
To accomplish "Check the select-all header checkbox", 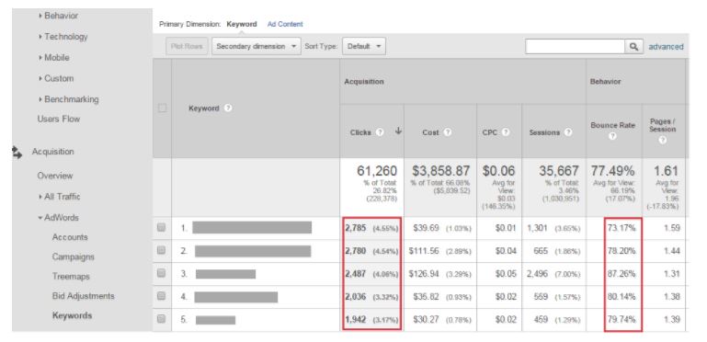I will pyautogui.click(x=162, y=108).
